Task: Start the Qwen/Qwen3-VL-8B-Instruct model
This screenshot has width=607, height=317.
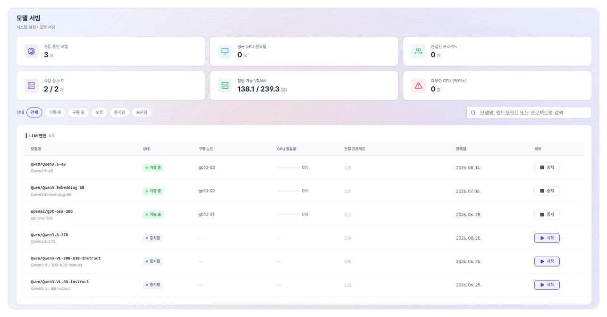Action: [x=547, y=285]
